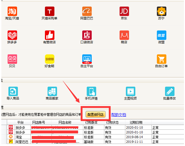Open the 手机详情 phone tool
The image size is (185, 146).
point(91,91)
